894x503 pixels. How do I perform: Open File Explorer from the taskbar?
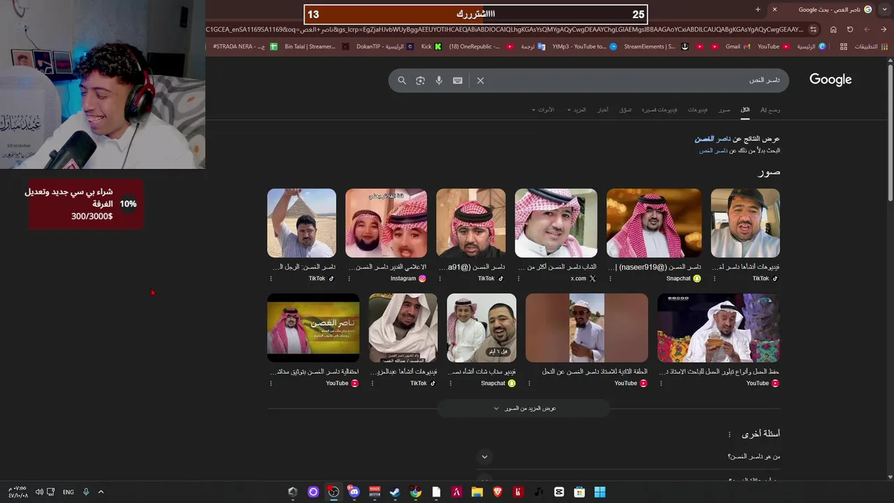click(x=477, y=492)
